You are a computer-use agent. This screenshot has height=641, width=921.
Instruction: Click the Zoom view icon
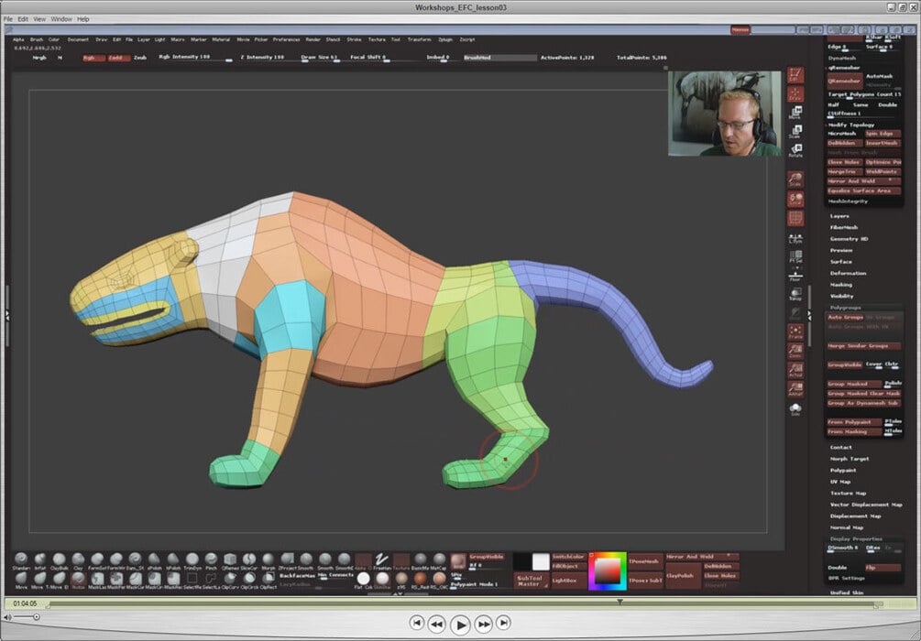point(795,351)
